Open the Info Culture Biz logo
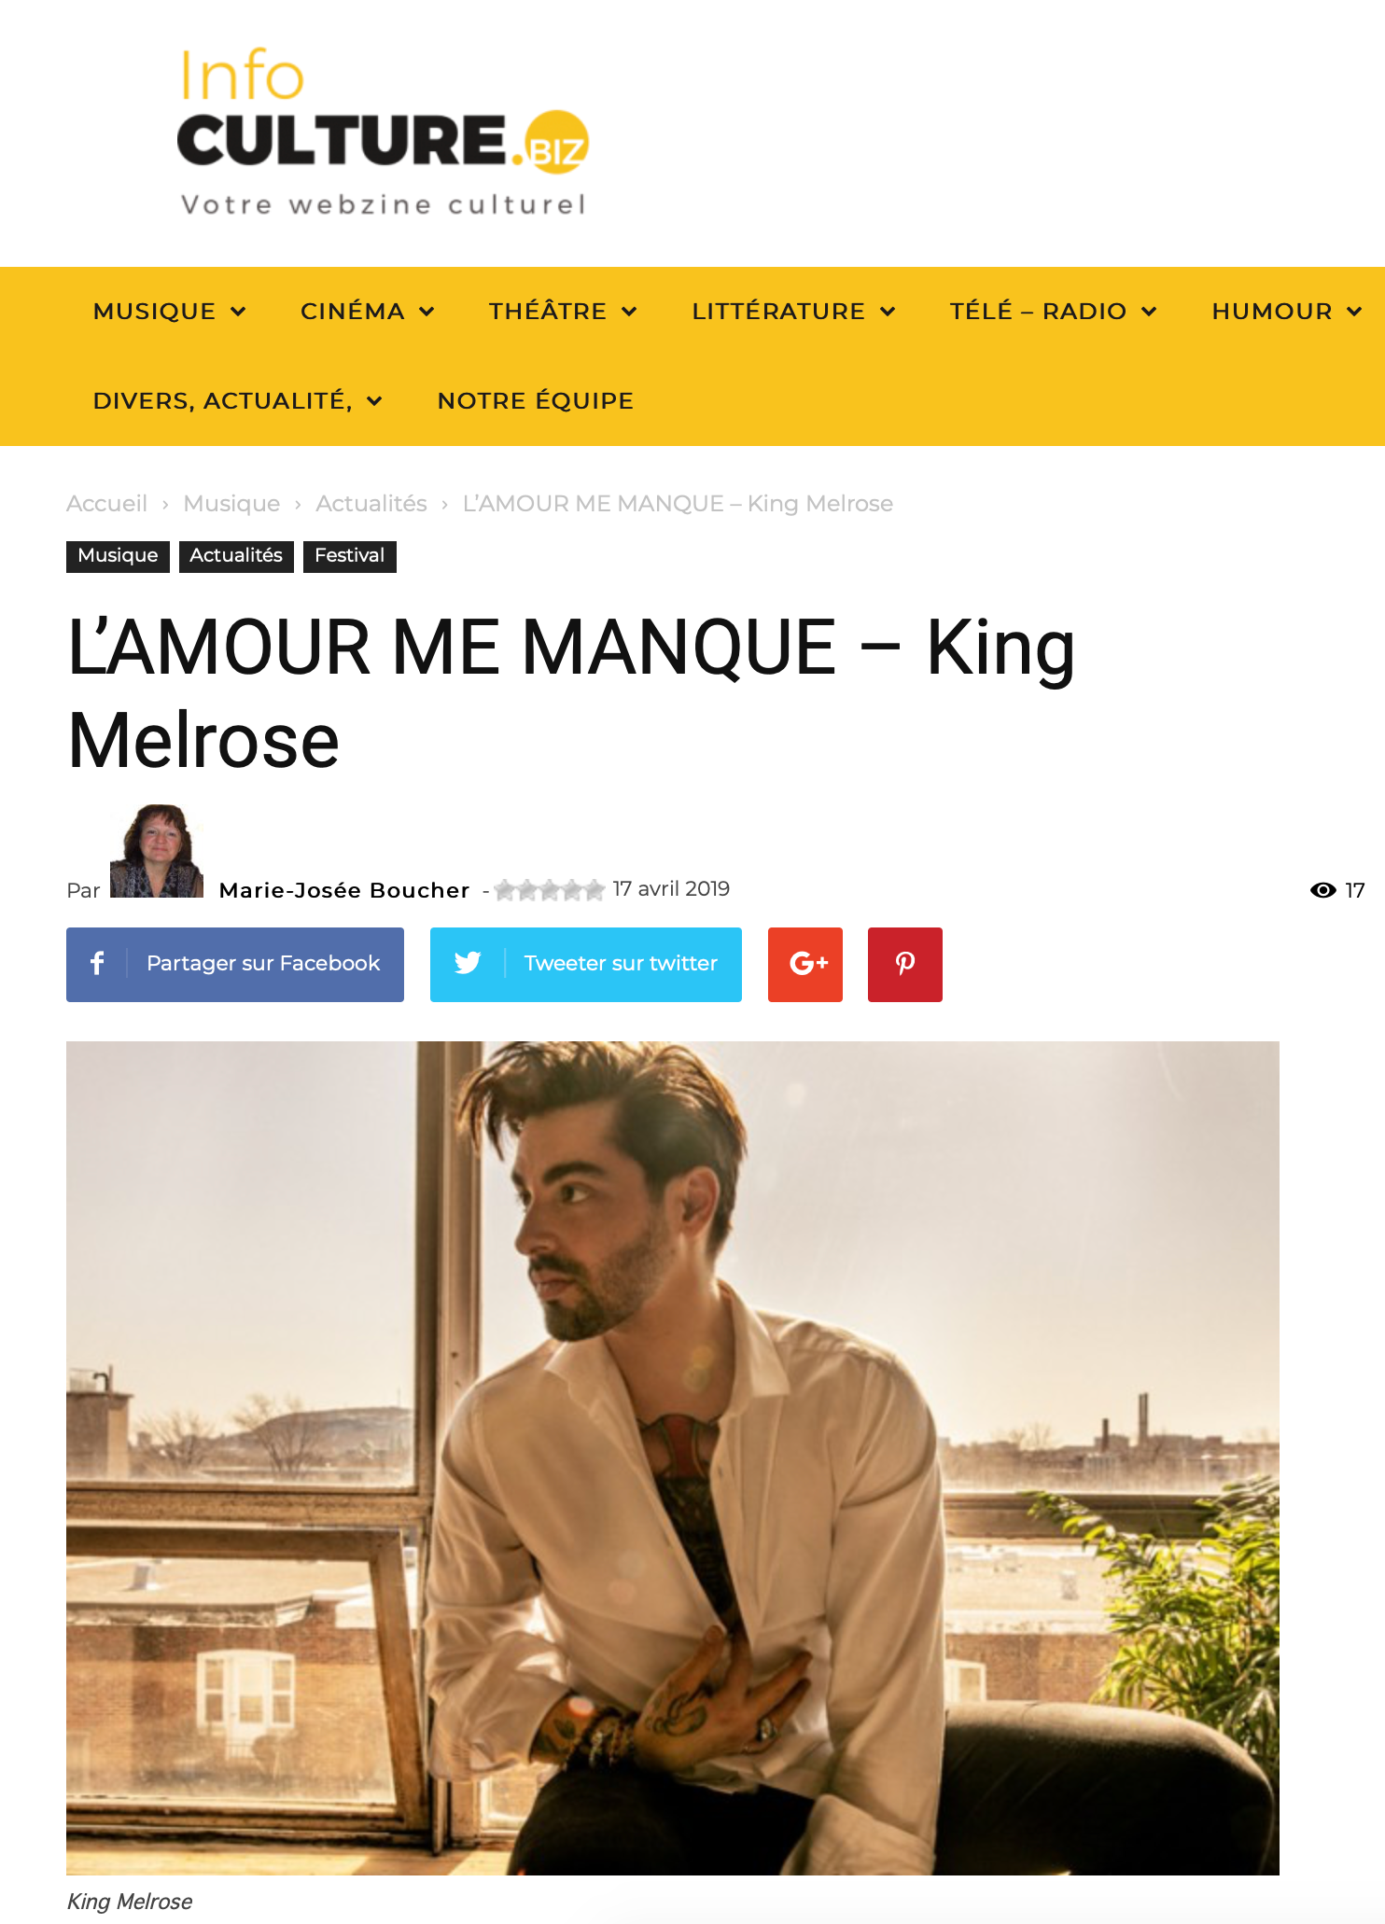Viewport: 1385px width, 1924px height. [x=384, y=132]
